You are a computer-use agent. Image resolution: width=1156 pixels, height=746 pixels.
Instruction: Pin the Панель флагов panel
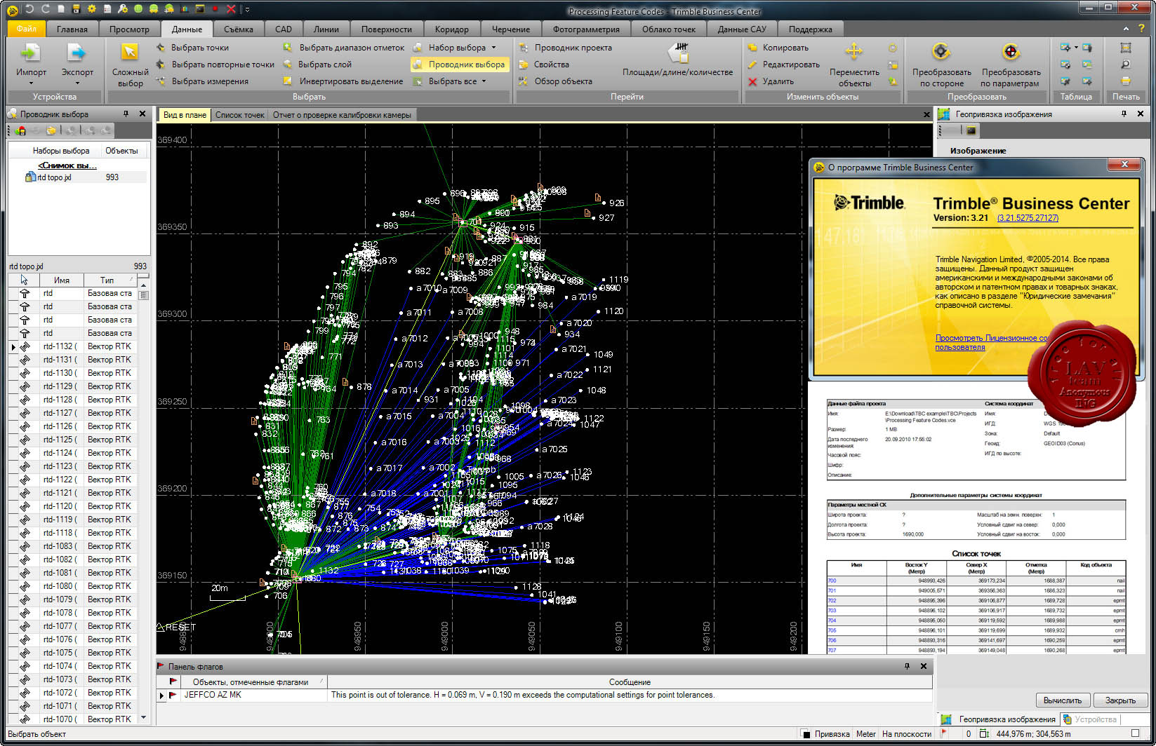point(908,666)
